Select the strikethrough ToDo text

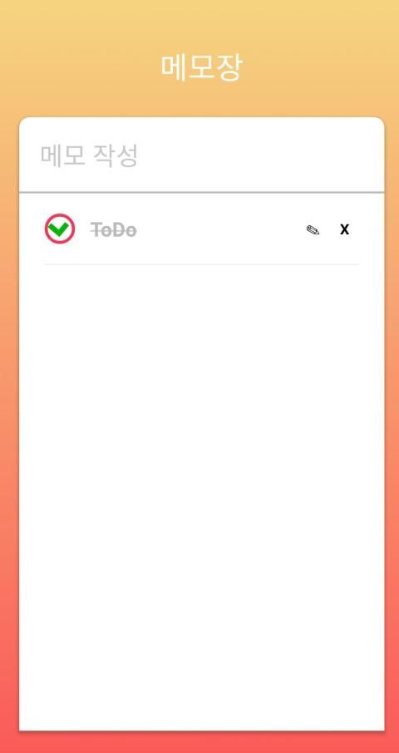(113, 230)
